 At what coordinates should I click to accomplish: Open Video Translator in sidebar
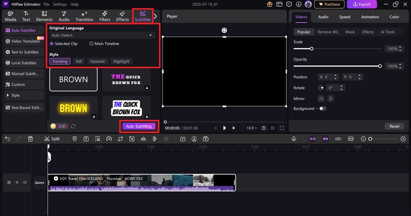click(x=24, y=41)
